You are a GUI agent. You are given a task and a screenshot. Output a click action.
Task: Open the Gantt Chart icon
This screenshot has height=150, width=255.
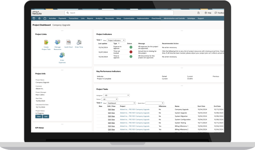tap(68, 42)
